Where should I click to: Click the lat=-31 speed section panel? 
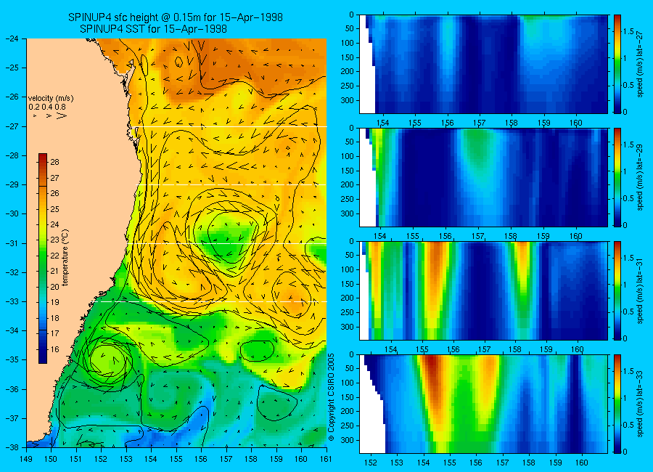pyautogui.click(x=483, y=290)
